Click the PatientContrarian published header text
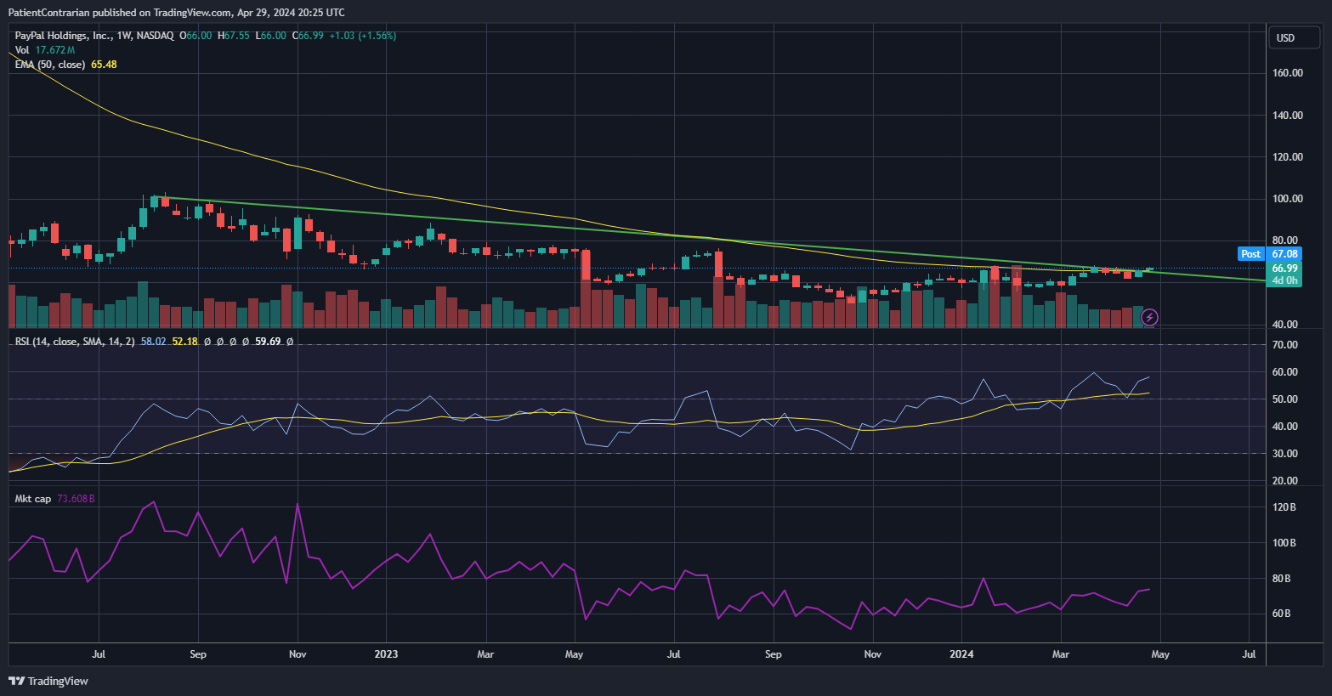The width and height of the screenshot is (1332, 696). [x=176, y=12]
